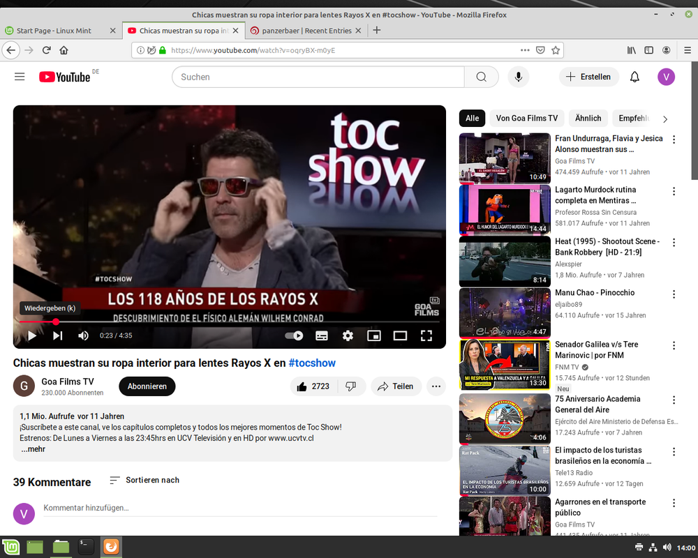This screenshot has height=558, width=698.
Task: Open more actions next to Teilen
Action: [436, 386]
